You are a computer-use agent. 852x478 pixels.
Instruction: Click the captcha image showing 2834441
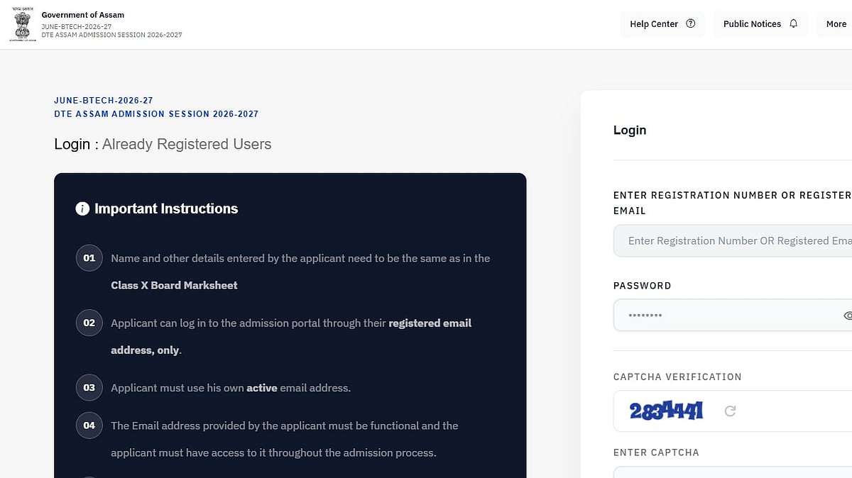tap(666, 411)
